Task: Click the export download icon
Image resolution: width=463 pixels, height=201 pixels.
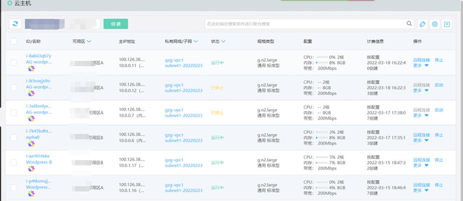Action: tap(447, 24)
